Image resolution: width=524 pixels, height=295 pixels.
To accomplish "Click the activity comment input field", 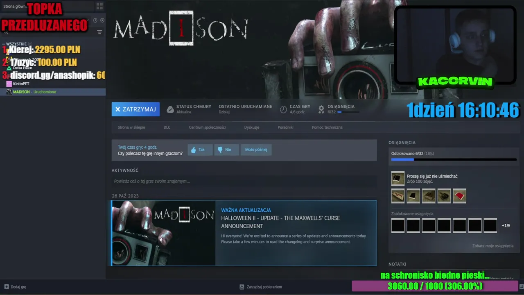I will pos(244,181).
